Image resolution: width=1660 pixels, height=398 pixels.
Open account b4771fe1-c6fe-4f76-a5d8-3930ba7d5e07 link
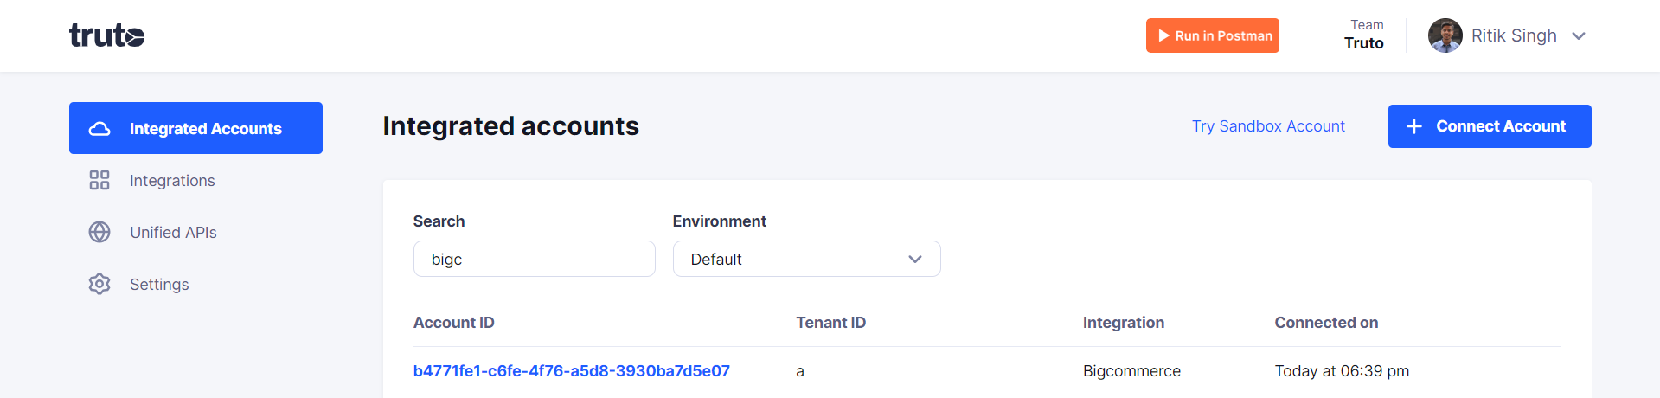pos(572,370)
